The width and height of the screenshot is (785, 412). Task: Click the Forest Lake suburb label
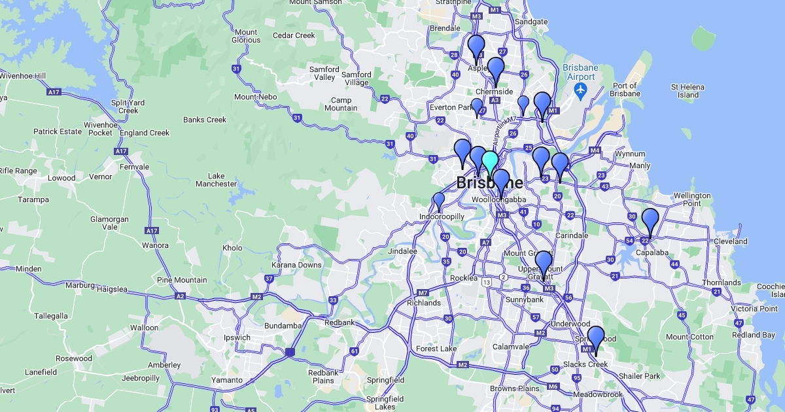(x=436, y=349)
